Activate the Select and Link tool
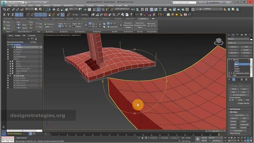This screenshot has width=254, height=143. click(x=13, y=10)
